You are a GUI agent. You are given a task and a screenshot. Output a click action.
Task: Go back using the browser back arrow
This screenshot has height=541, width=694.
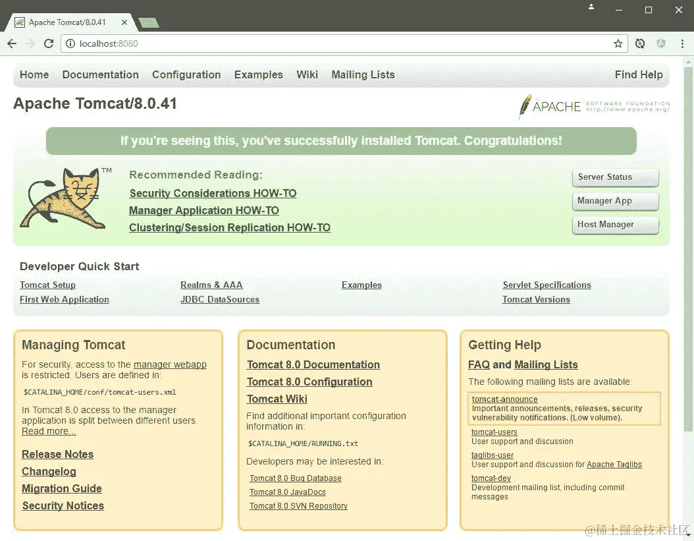(12, 43)
